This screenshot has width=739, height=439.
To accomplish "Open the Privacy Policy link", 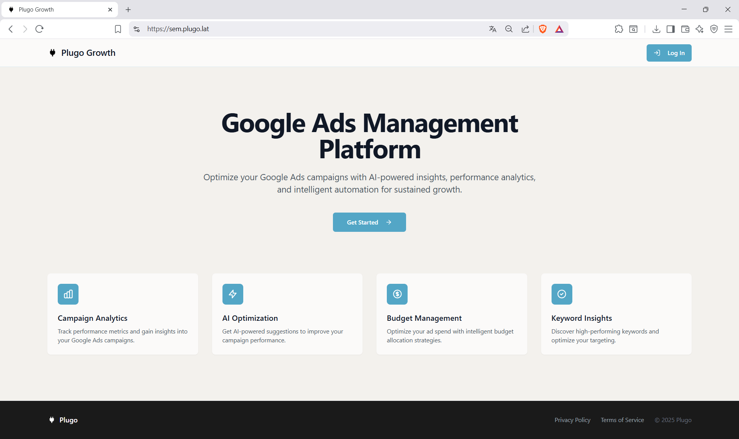I will (x=572, y=420).
